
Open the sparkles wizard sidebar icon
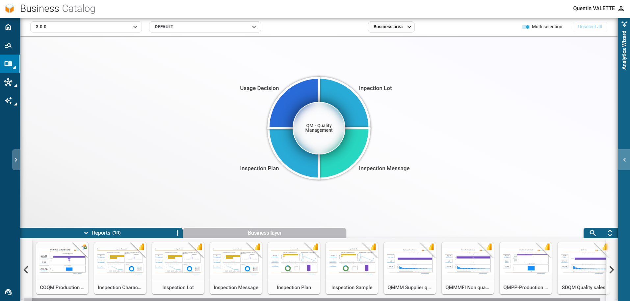point(8,101)
